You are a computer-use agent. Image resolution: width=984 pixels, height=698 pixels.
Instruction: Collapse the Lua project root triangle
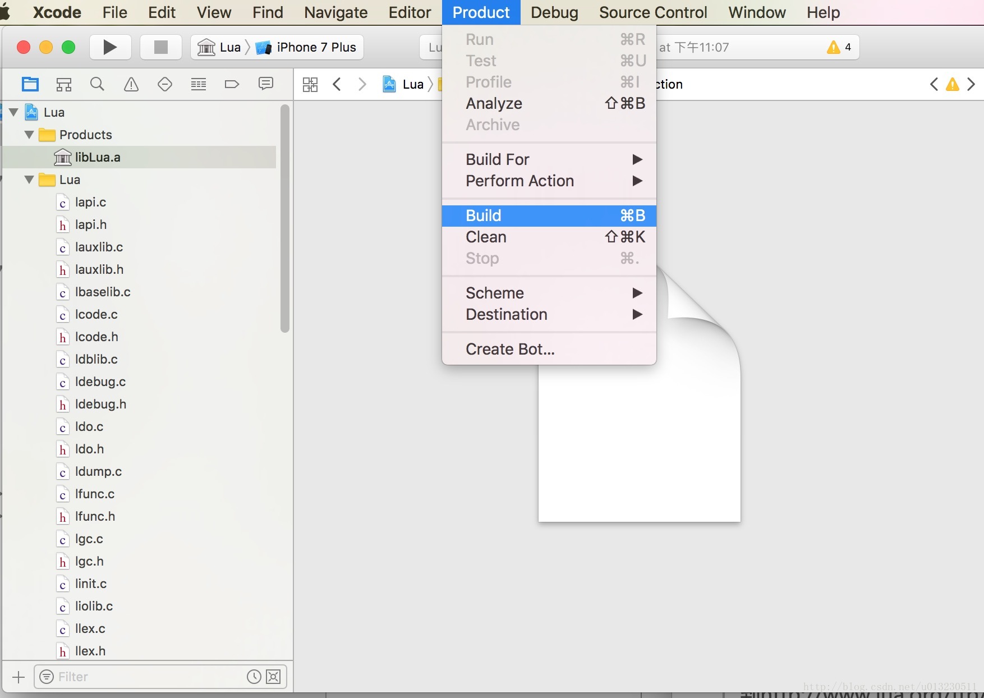click(x=14, y=112)
